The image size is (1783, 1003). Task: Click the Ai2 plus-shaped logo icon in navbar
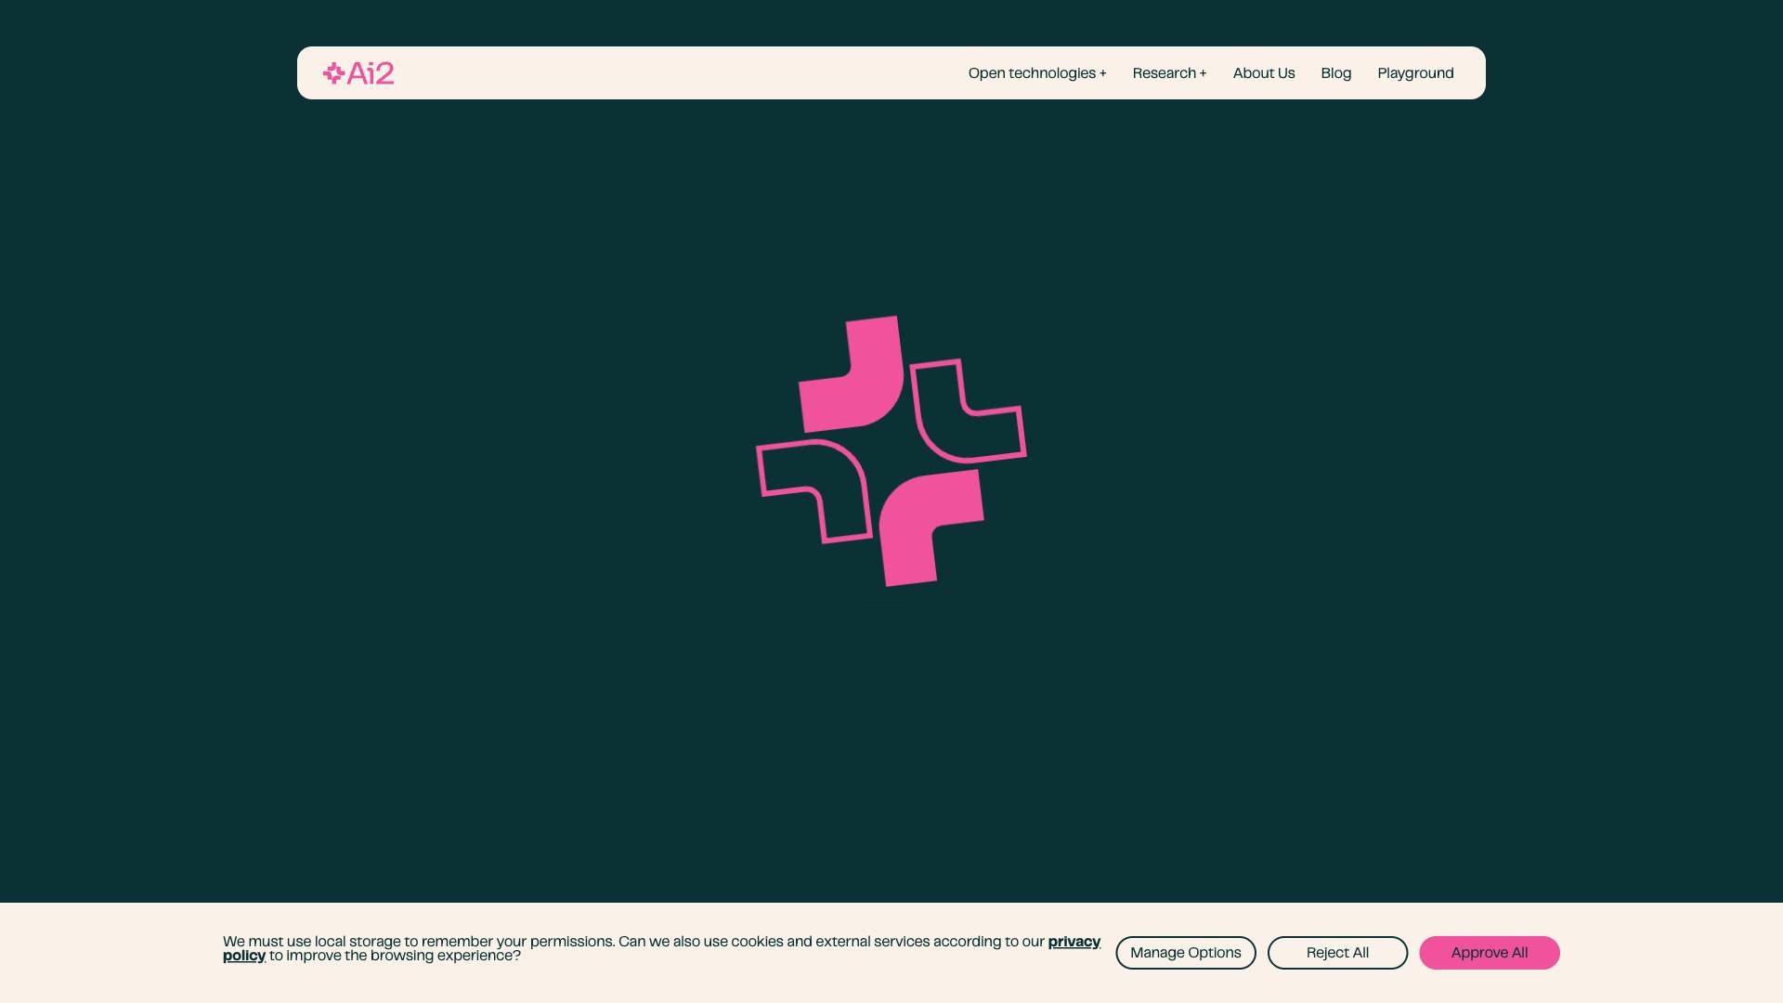tap(333, 73)
